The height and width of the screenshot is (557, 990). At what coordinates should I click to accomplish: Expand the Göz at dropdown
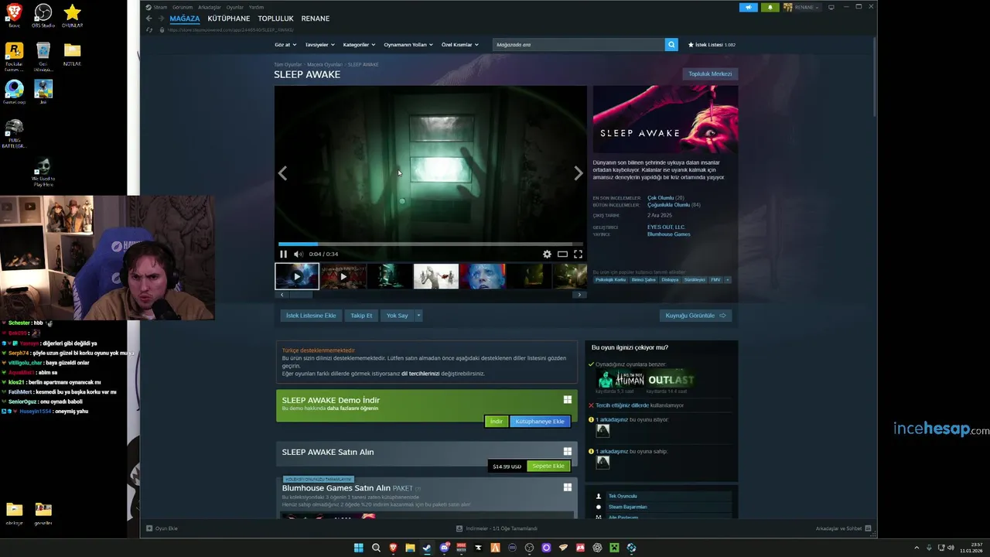[x=285, y=45]
